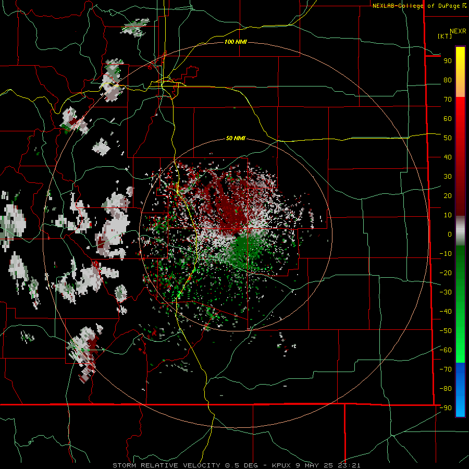
Task: Click the -30 value on velocity scale
Action: coord(446,292)
